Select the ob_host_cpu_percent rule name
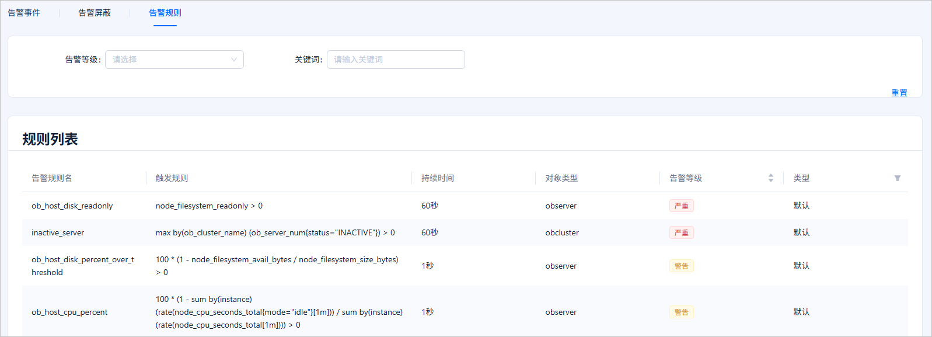 pyautogui.click(x=69, y=312)
